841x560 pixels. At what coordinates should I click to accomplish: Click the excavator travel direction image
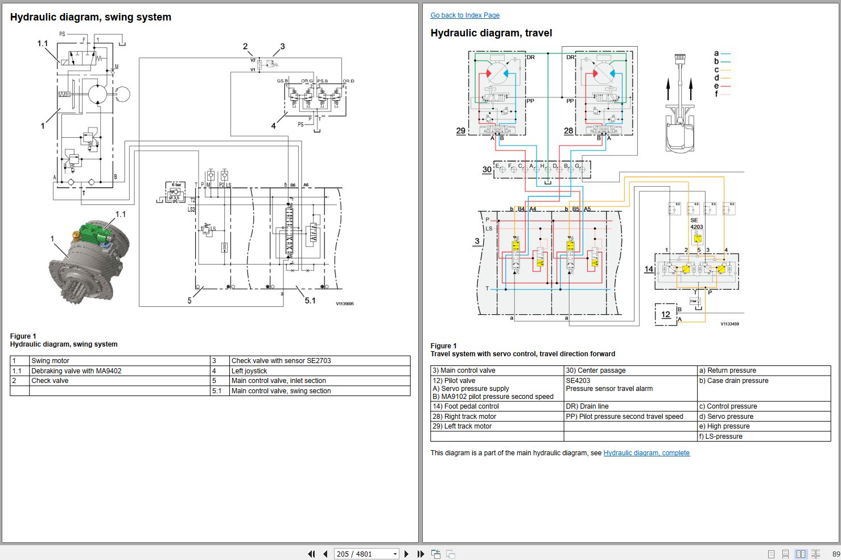(x=680, y=103)
